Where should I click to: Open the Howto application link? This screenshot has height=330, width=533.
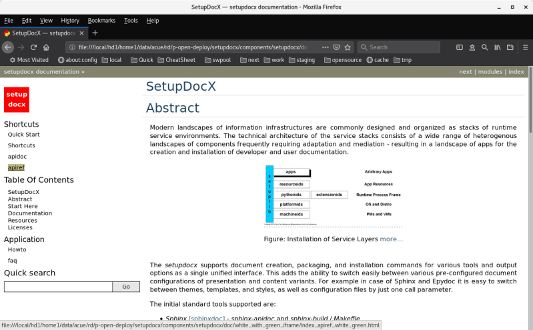pos(17,249)
